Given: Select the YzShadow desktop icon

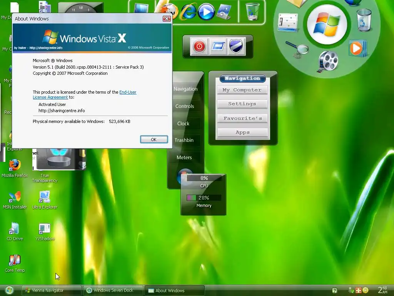Looking at the screenshot, I should click(x=45, y=232).
